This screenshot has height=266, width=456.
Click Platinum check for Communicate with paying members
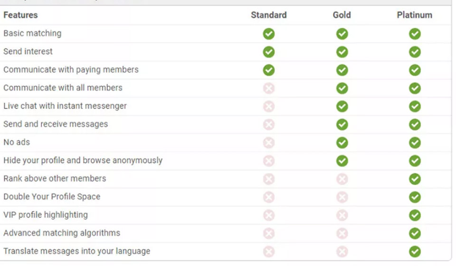click(x=415, y=70)
